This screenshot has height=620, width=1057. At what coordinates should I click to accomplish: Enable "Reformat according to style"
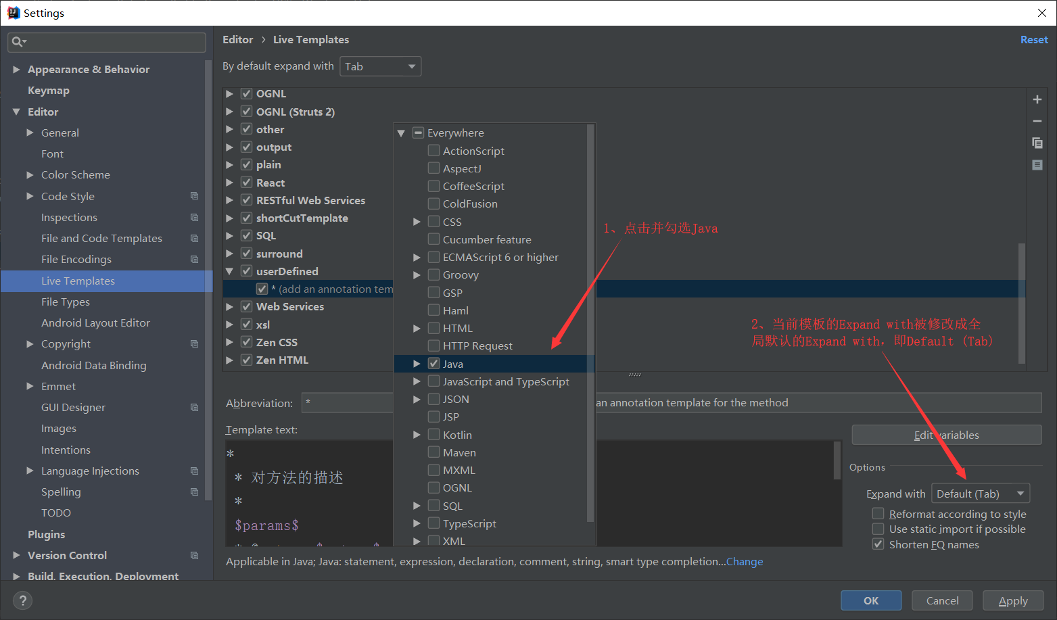878,513
